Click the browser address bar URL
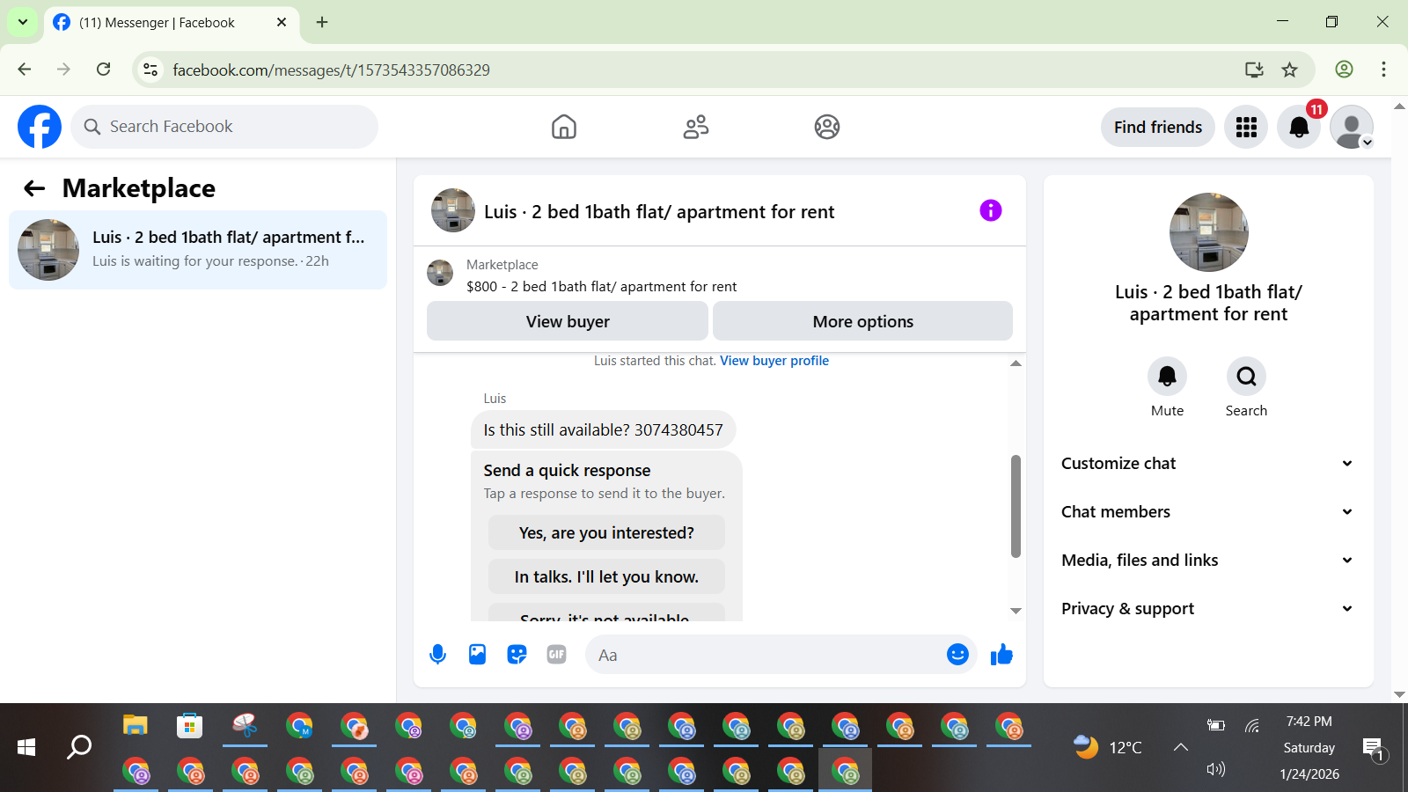The width and height of the screenshot is (1408, 792). pos(331,70)
